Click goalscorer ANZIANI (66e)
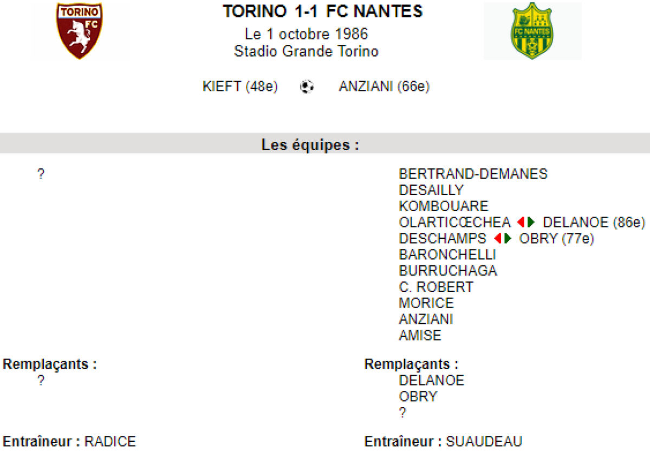This screenshot has width=650, height=451. [384, 87]
